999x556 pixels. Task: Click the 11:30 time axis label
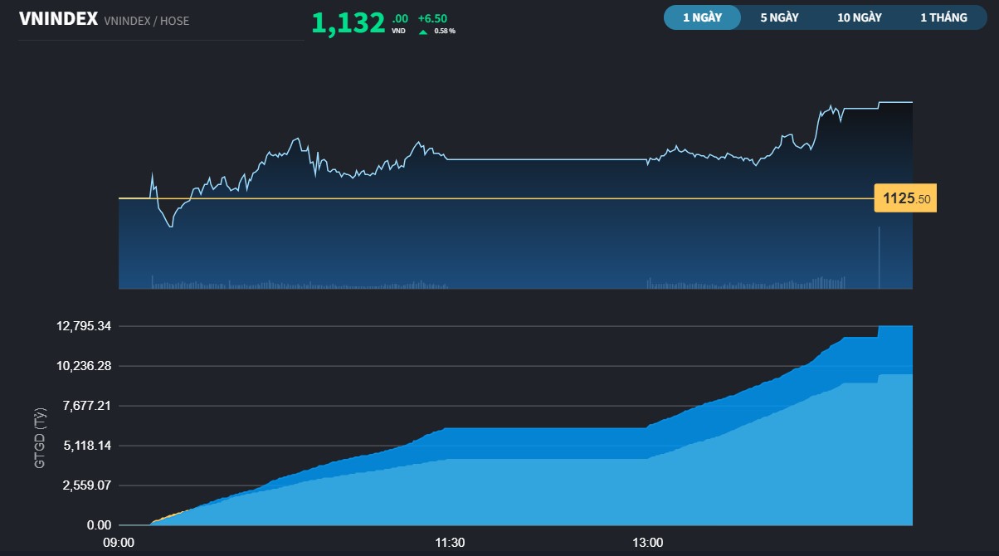point(450,543)
